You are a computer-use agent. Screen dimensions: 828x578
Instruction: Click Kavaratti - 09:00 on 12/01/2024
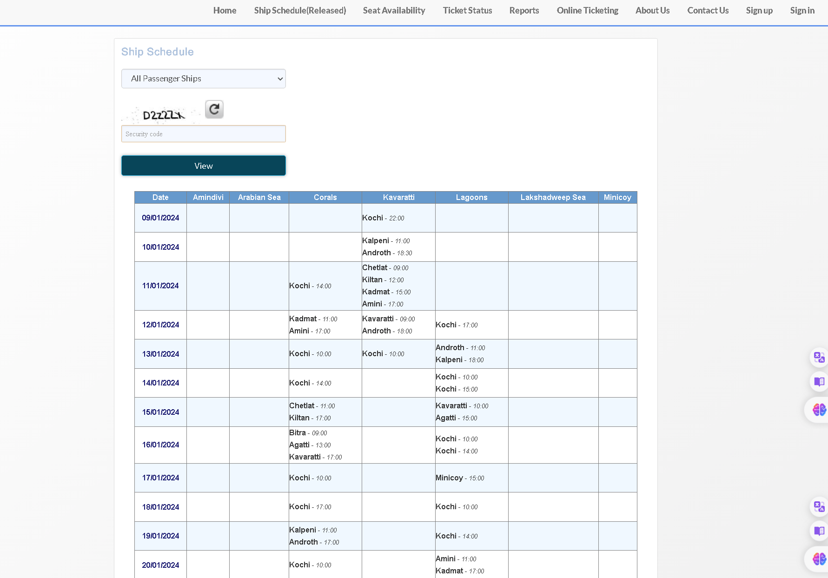tap(388, 319)
